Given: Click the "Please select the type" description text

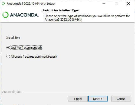Looking at the screenshot, I should [87, 18].
